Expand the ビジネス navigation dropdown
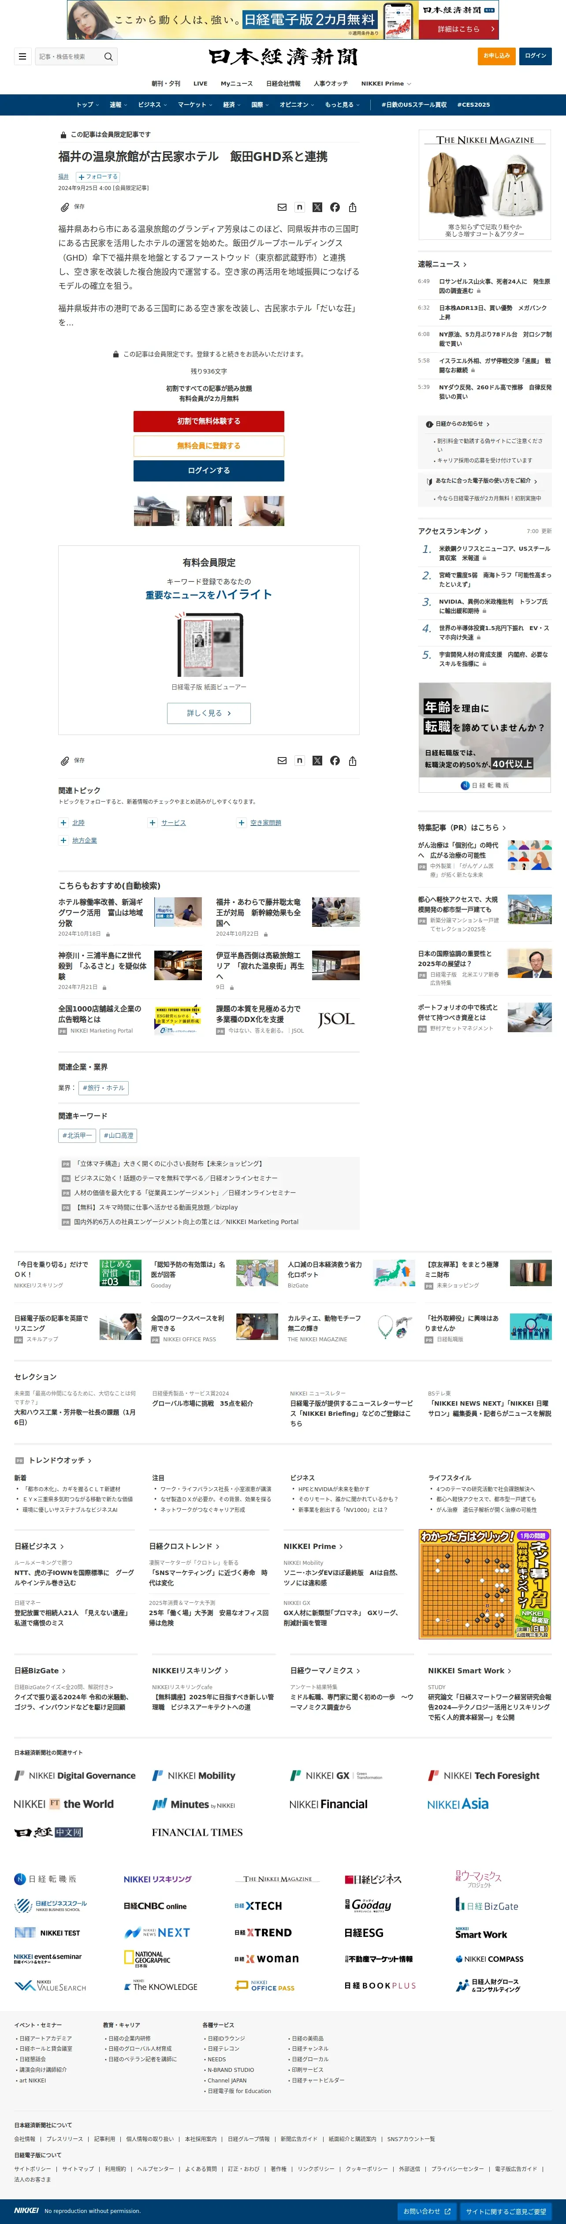This screenshot has width=566, height=2224. [153, 104]
